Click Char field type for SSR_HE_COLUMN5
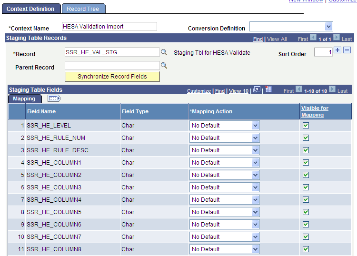 [x=128, y=212]
